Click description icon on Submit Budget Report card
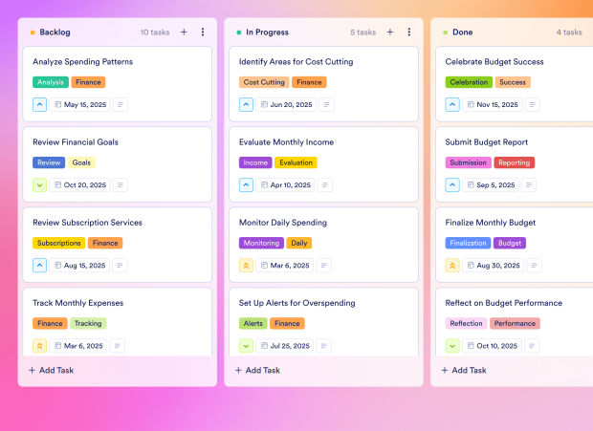The width and height of the screenshot is (593, 431). click(x=533, y=184)
